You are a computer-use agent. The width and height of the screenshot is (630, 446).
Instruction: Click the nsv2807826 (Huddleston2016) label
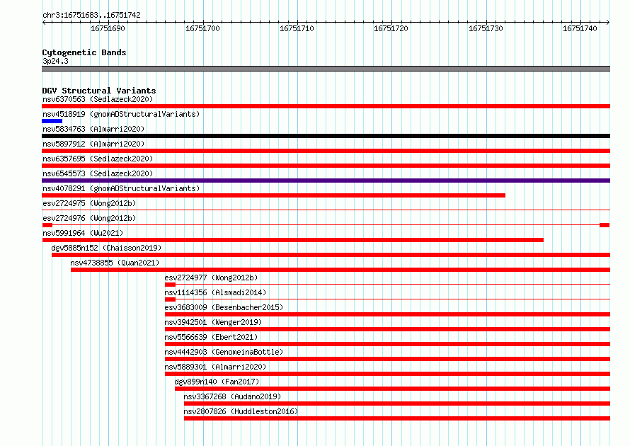click(241, 411)
